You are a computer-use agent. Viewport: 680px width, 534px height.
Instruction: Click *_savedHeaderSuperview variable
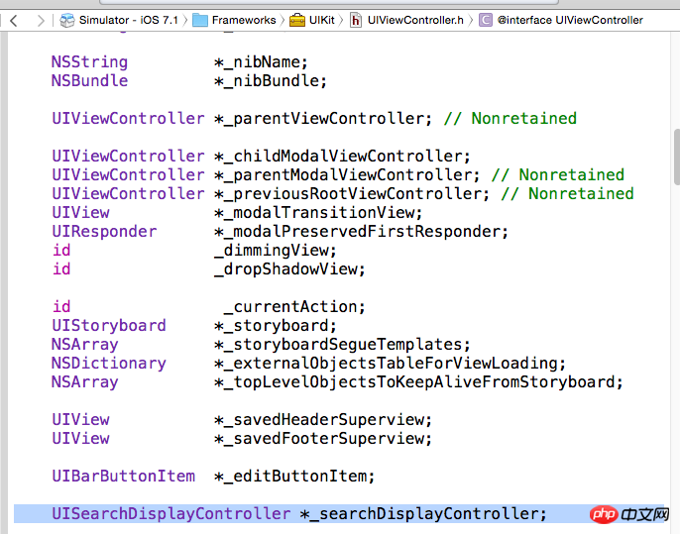click(323, 420)
